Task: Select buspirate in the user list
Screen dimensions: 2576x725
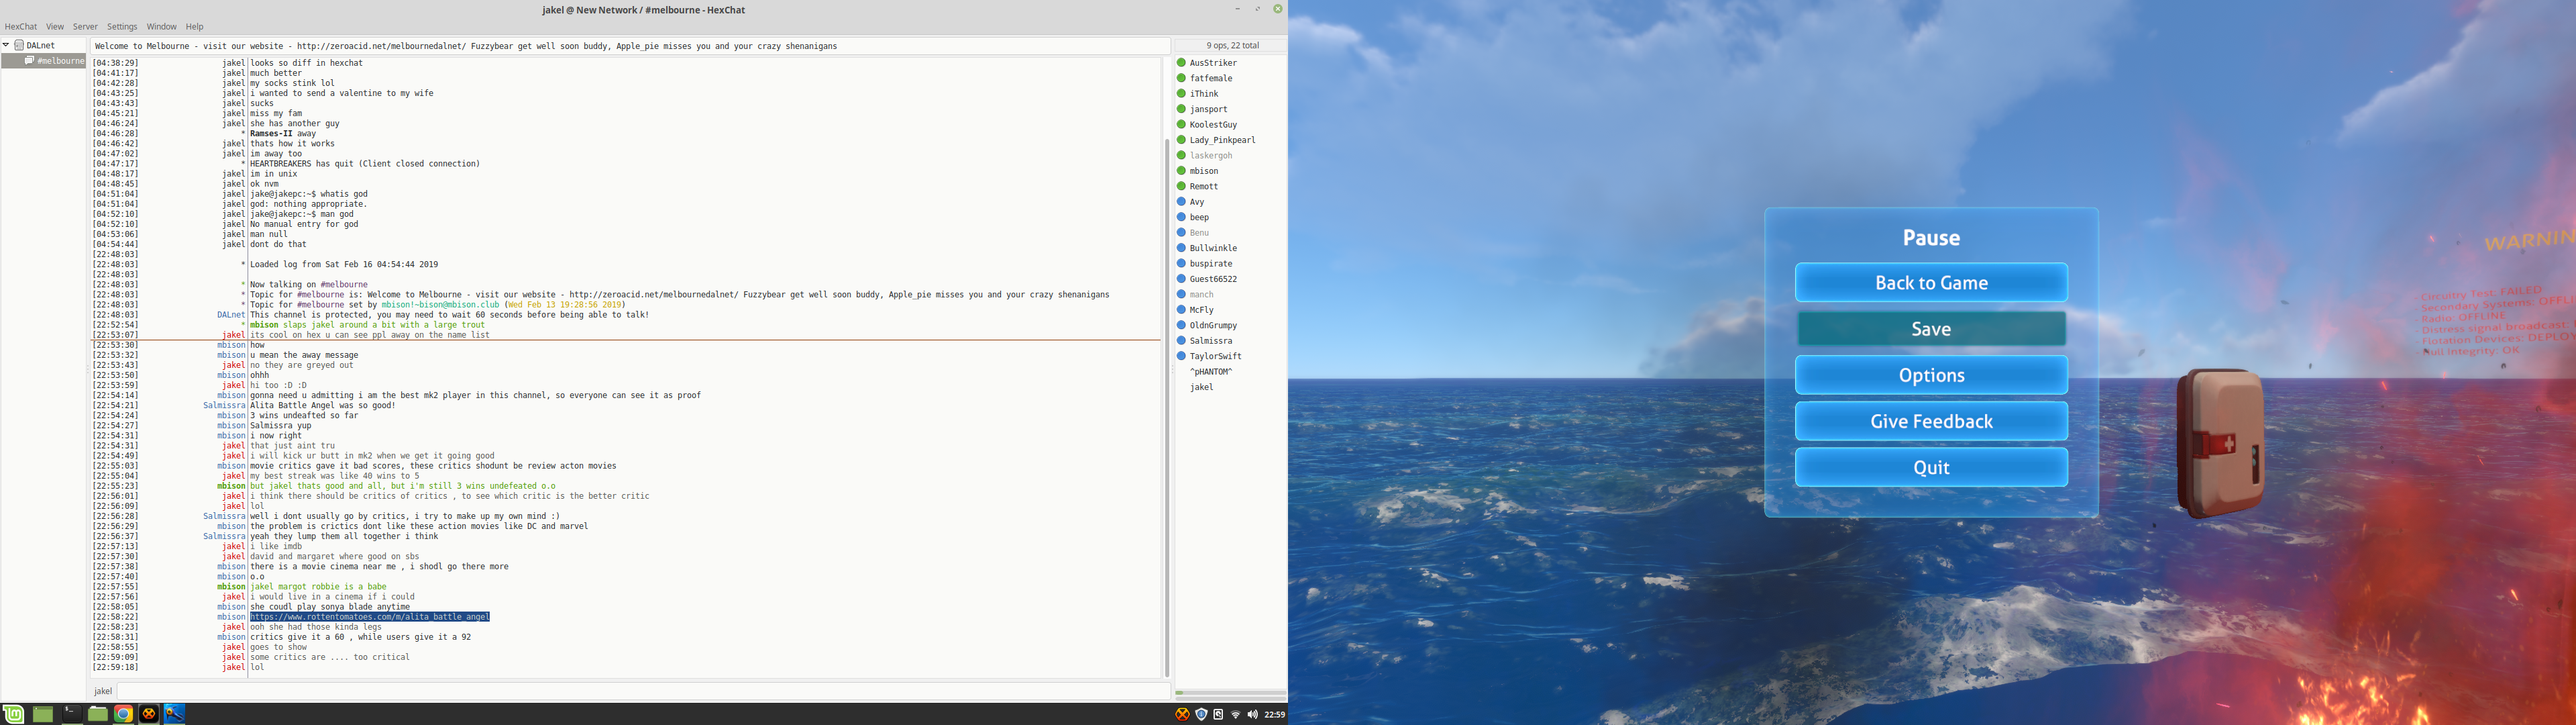Action: [1211, 264]
